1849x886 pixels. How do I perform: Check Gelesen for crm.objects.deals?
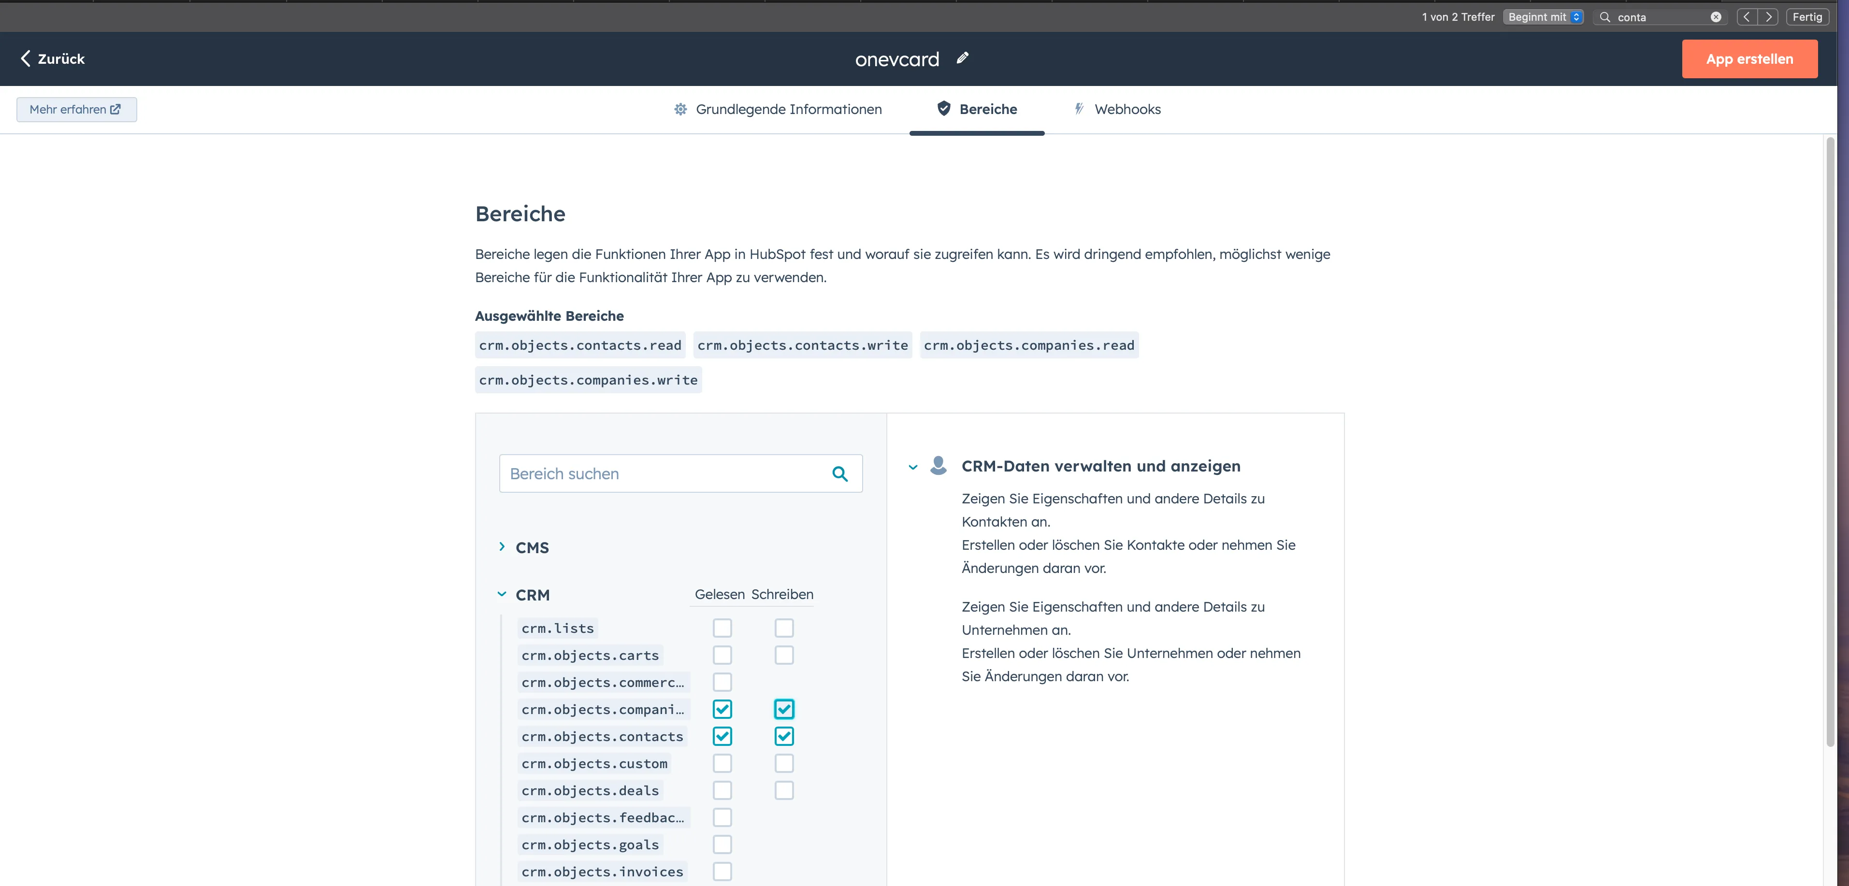[x=722, y=790]
